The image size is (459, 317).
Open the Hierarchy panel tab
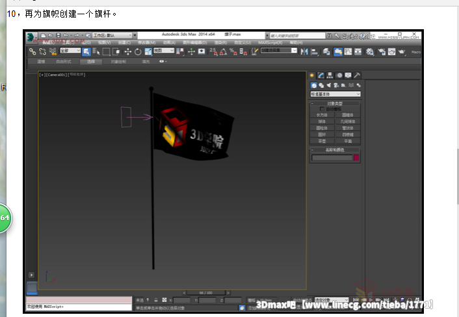click(330, 75)
